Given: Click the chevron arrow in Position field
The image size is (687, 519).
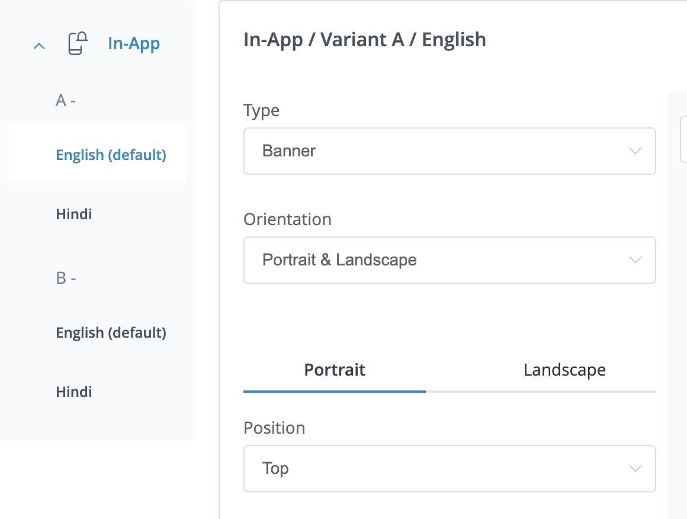Looking at the screenshot, I should pos(635,469).
